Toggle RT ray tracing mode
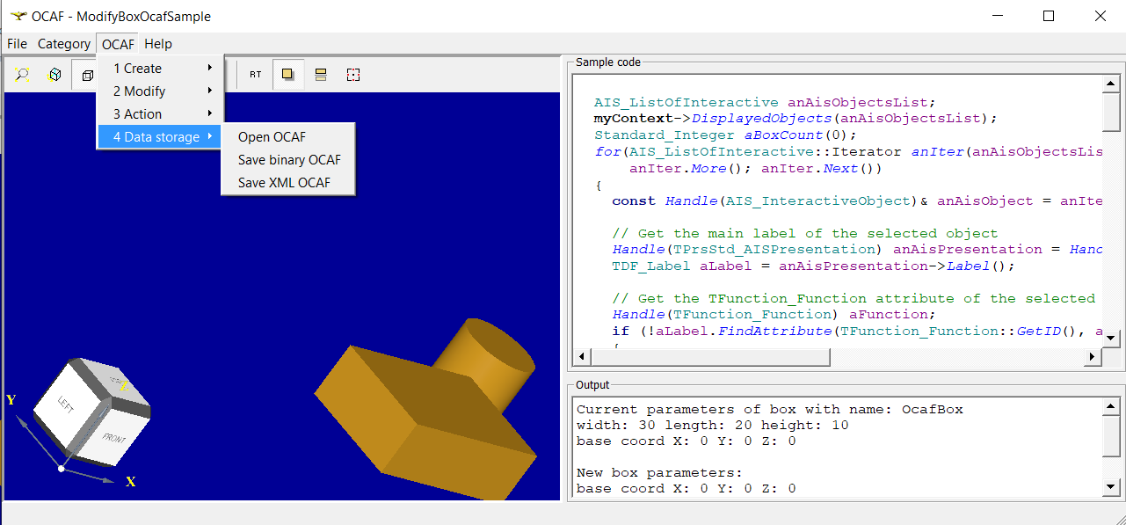Image resolution: width=1126 pixels, height=525 pixels. point(255,75)
